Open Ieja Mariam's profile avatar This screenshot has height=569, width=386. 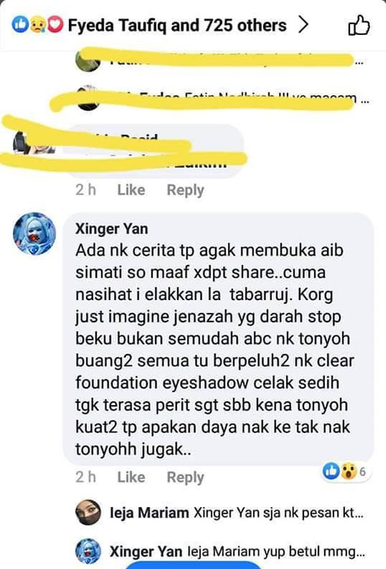(x=88, y=513)
